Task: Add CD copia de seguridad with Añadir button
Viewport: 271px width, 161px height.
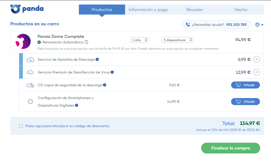Action: pyautogui.click(x=245, y=85)
